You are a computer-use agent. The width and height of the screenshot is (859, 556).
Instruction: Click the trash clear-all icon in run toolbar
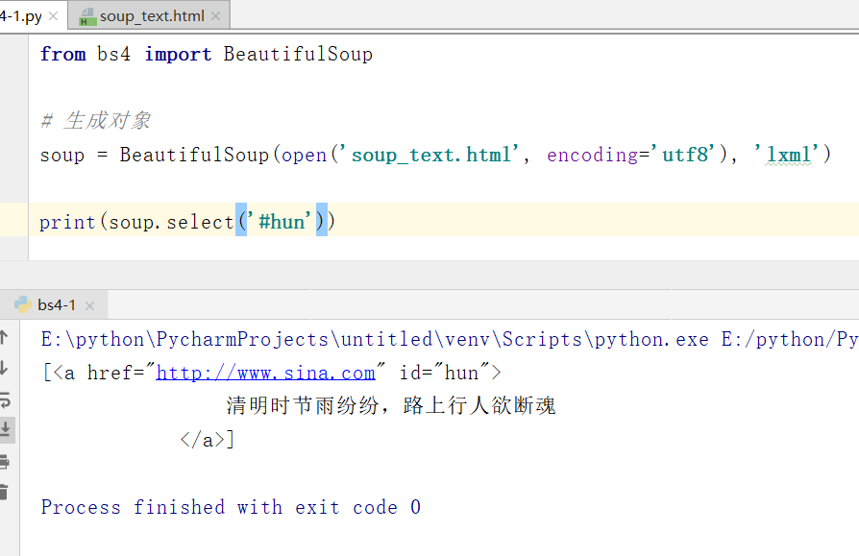pos(4,492)
